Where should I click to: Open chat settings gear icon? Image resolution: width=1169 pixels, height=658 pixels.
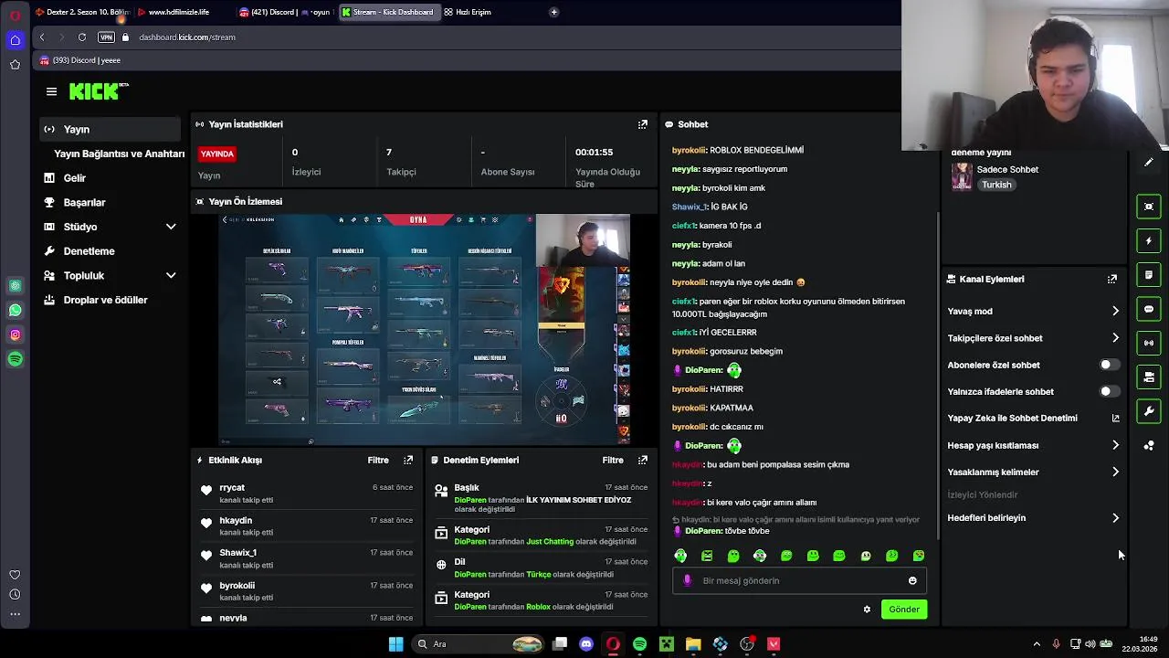pyautogui.click(x=867, y=610)
